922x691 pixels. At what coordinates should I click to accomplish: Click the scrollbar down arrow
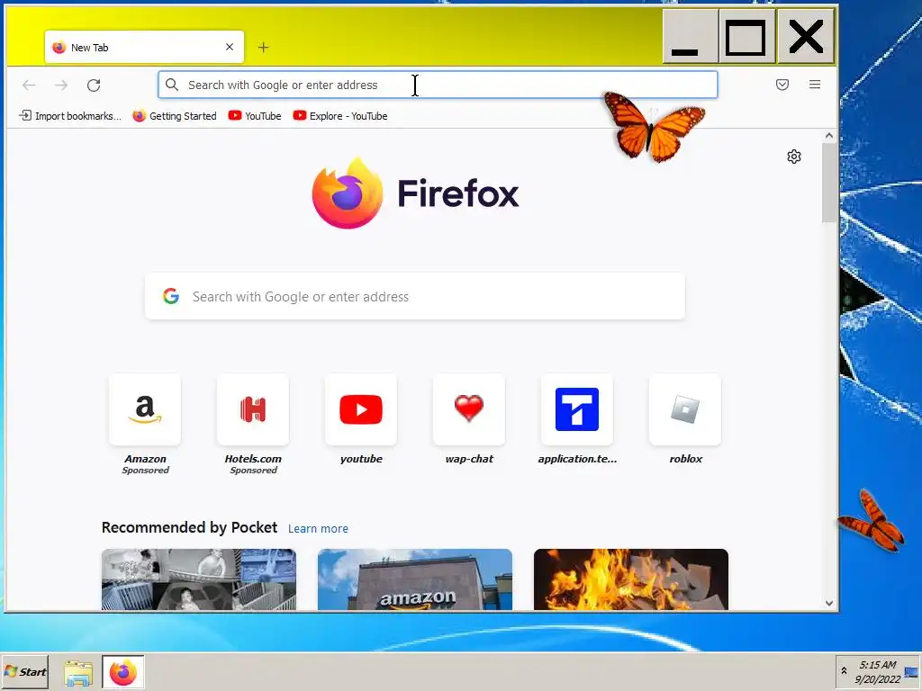tap(829, 603)
